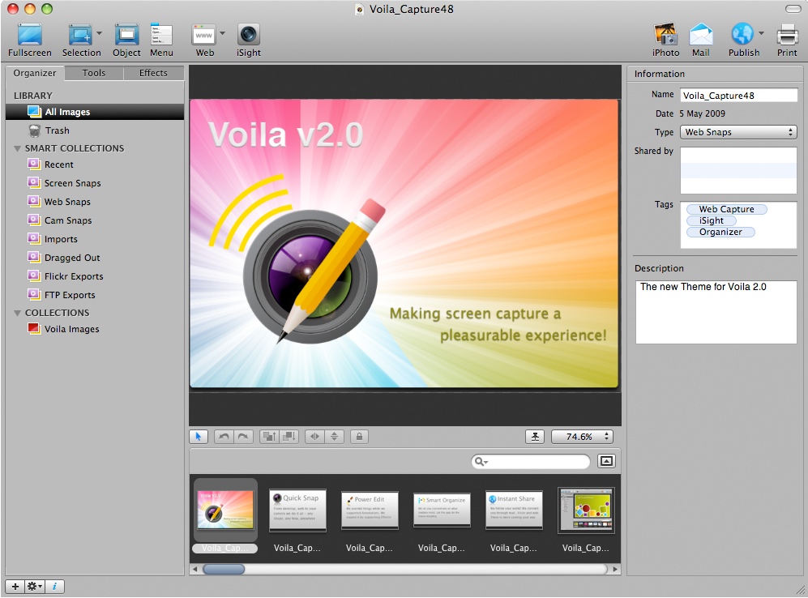Select the Smart Organize thumbnail
808x598 pixels.
pyautogui.click(x=442, y=510)
